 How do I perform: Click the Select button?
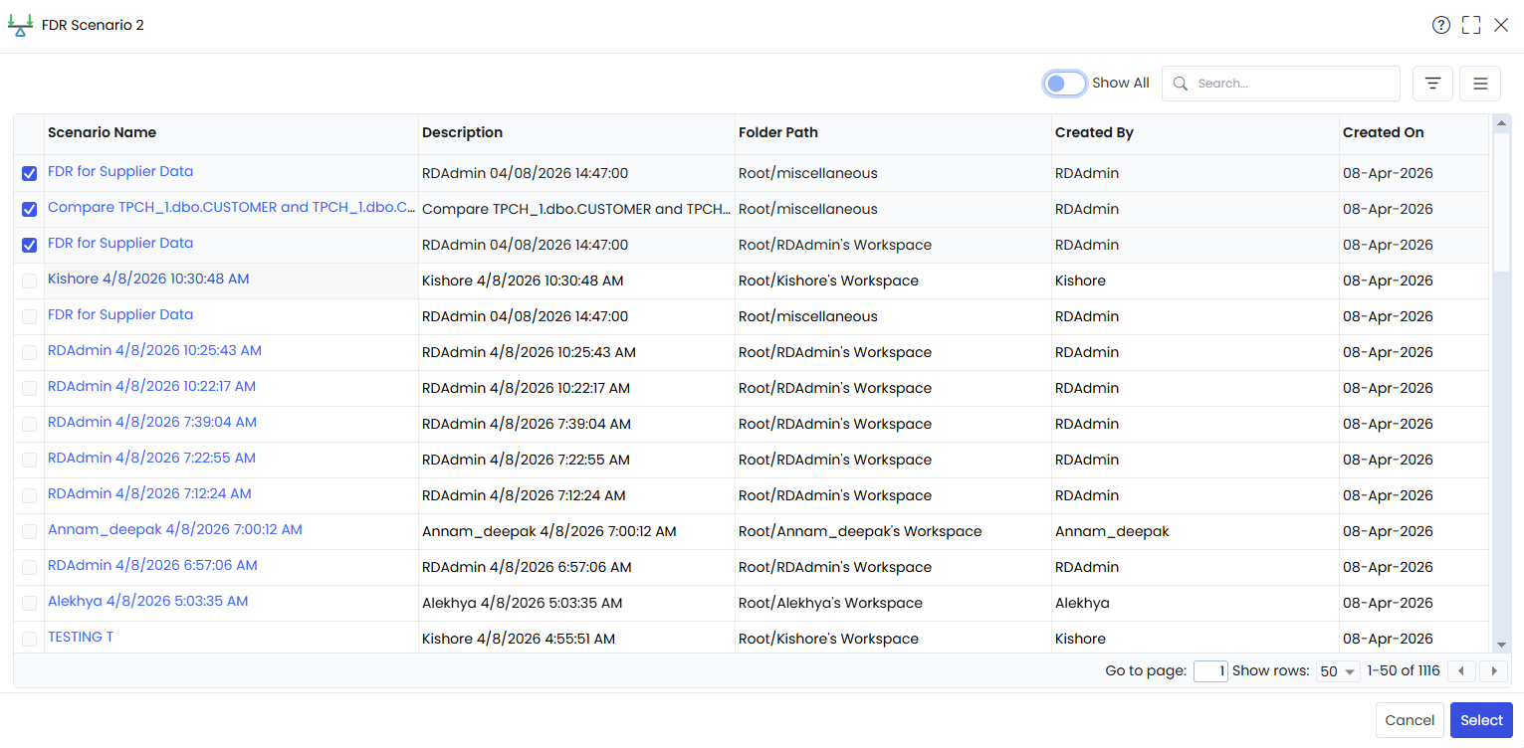tap(1481, 720)
